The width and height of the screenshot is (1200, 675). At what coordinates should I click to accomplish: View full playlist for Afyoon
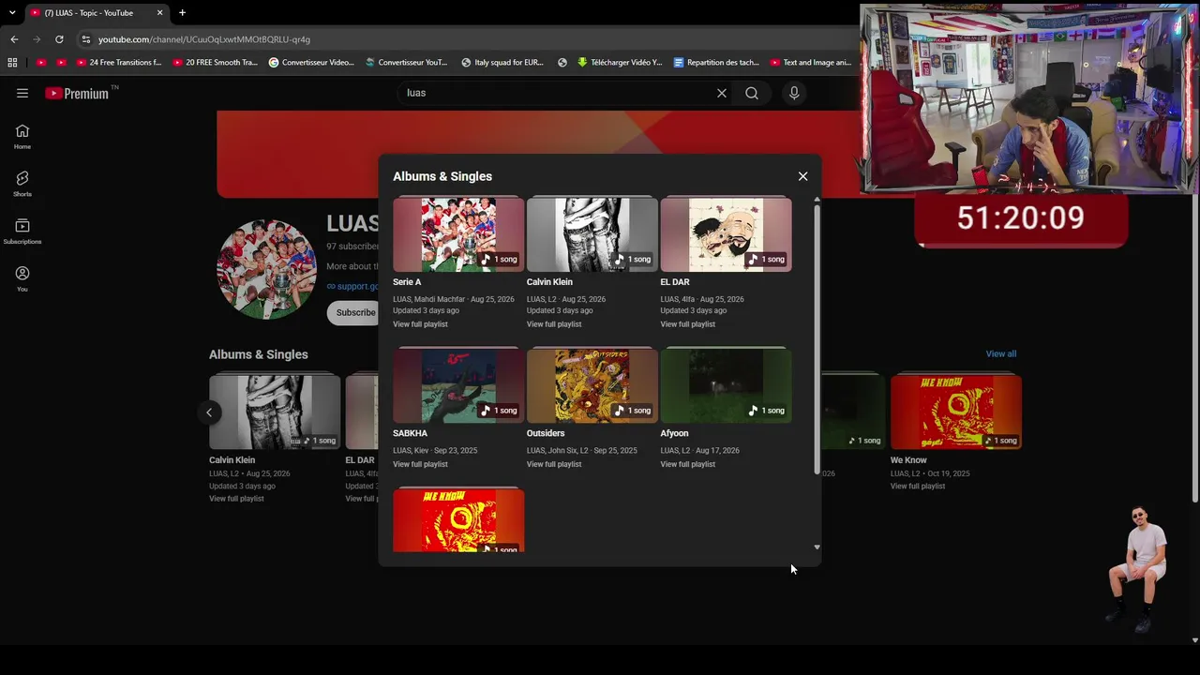687,464
